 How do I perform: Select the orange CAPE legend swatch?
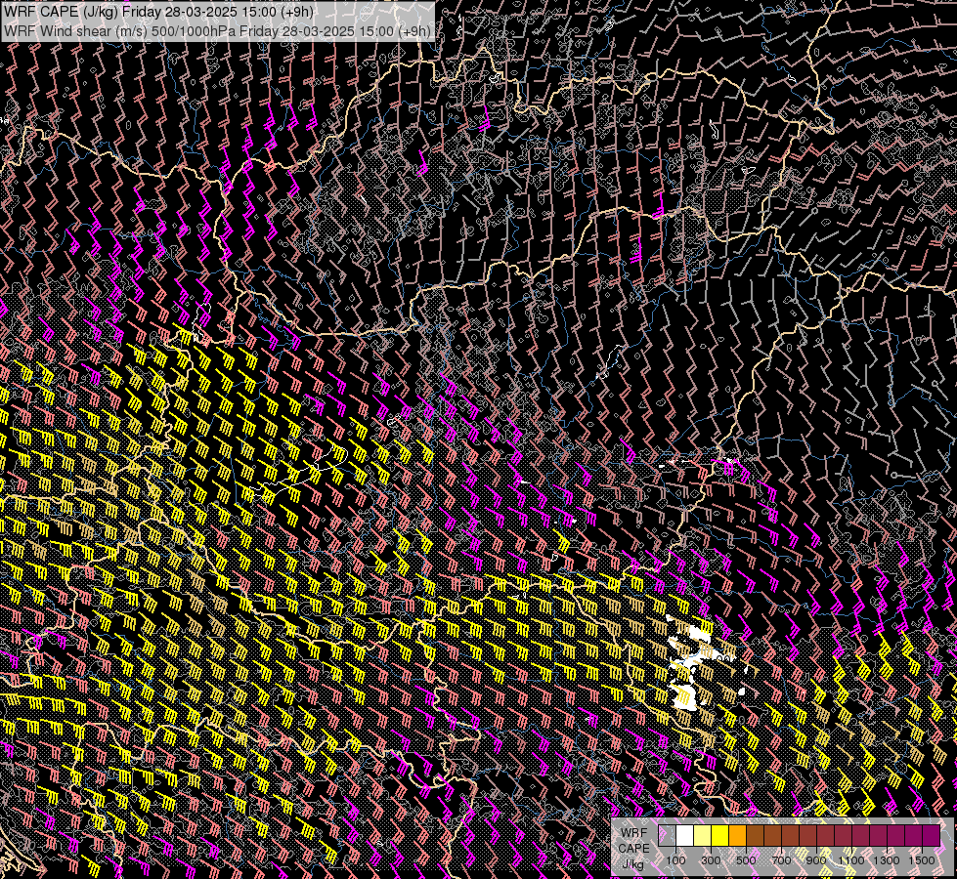[x=737, y=836]
